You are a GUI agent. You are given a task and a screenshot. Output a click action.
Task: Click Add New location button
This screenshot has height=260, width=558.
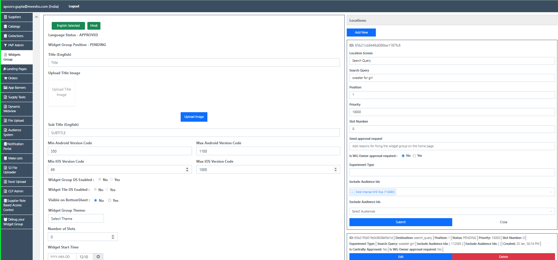(361, 32)
